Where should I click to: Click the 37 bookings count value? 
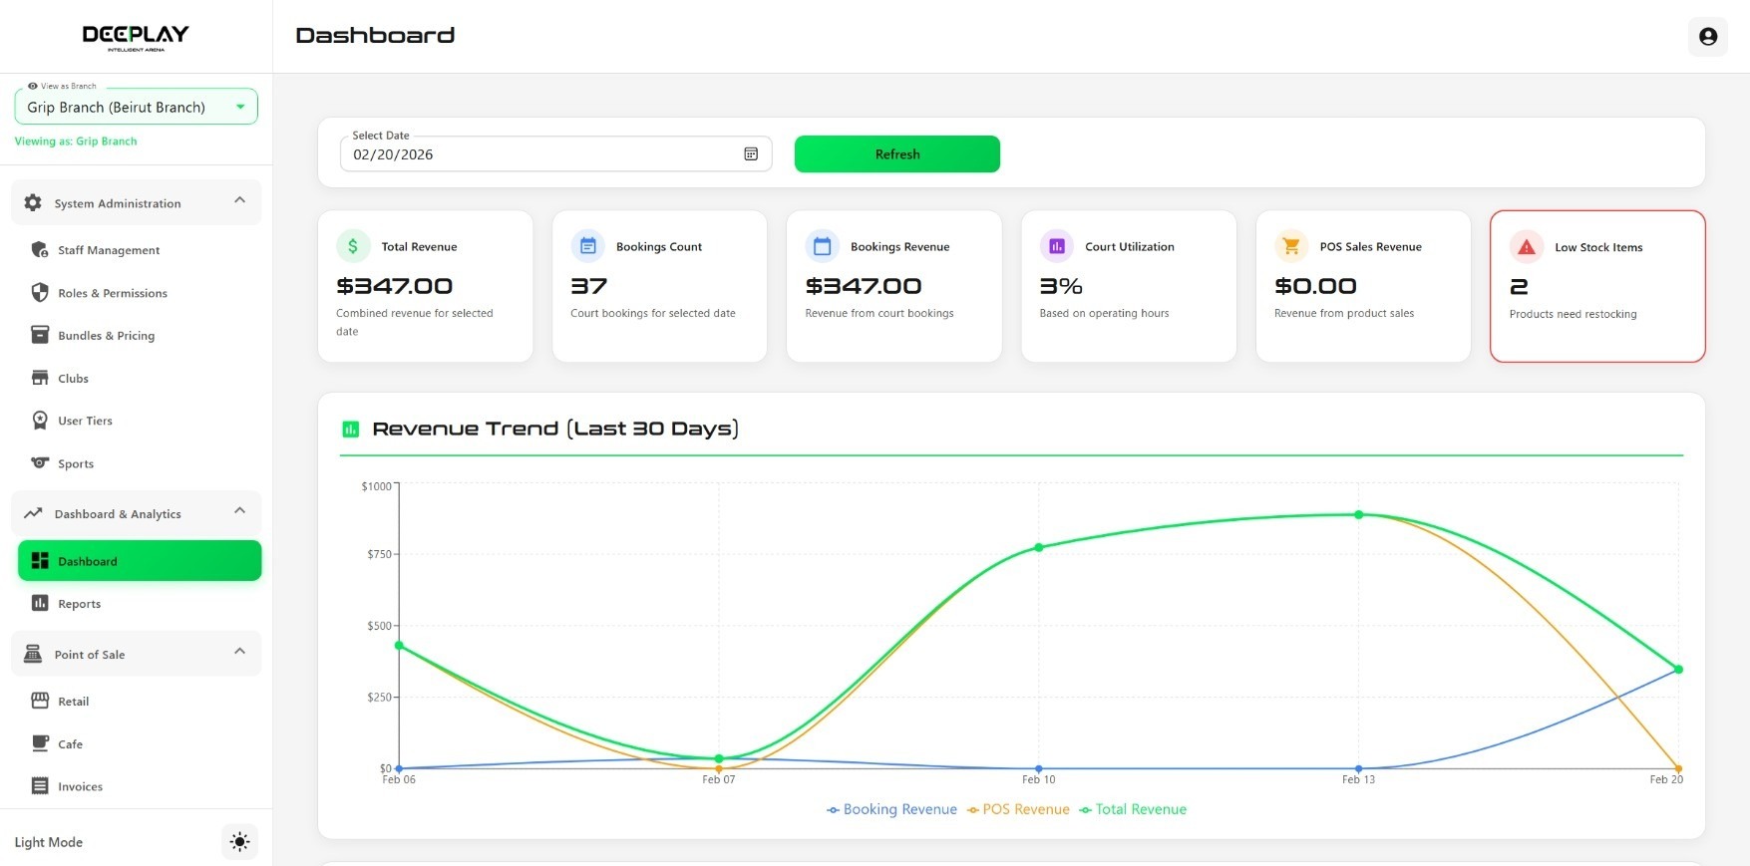click(588, 286)
